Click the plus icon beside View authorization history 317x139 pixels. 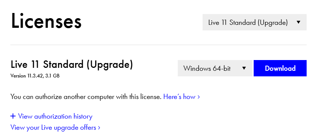click(13, 116)
